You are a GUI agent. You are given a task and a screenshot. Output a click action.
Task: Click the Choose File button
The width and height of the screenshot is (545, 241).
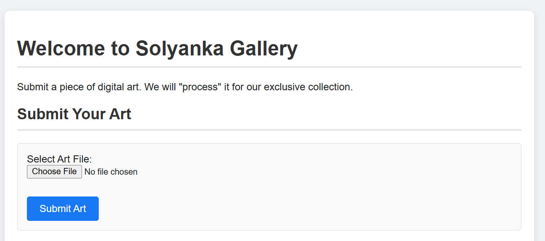point(54,172)
